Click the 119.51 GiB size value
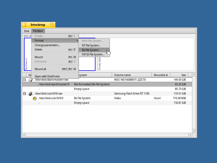The height and width of the screenshot is (163, 217). coord(180,93)
